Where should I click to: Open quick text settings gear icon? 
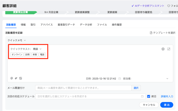[x=163, y=49]
